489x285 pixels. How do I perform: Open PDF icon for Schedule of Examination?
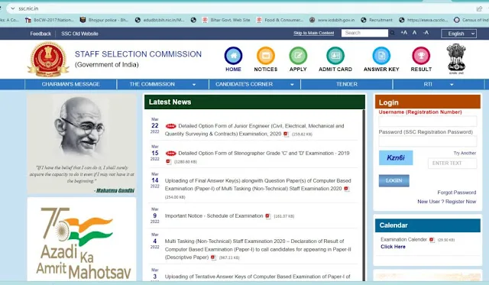[268, 216]
